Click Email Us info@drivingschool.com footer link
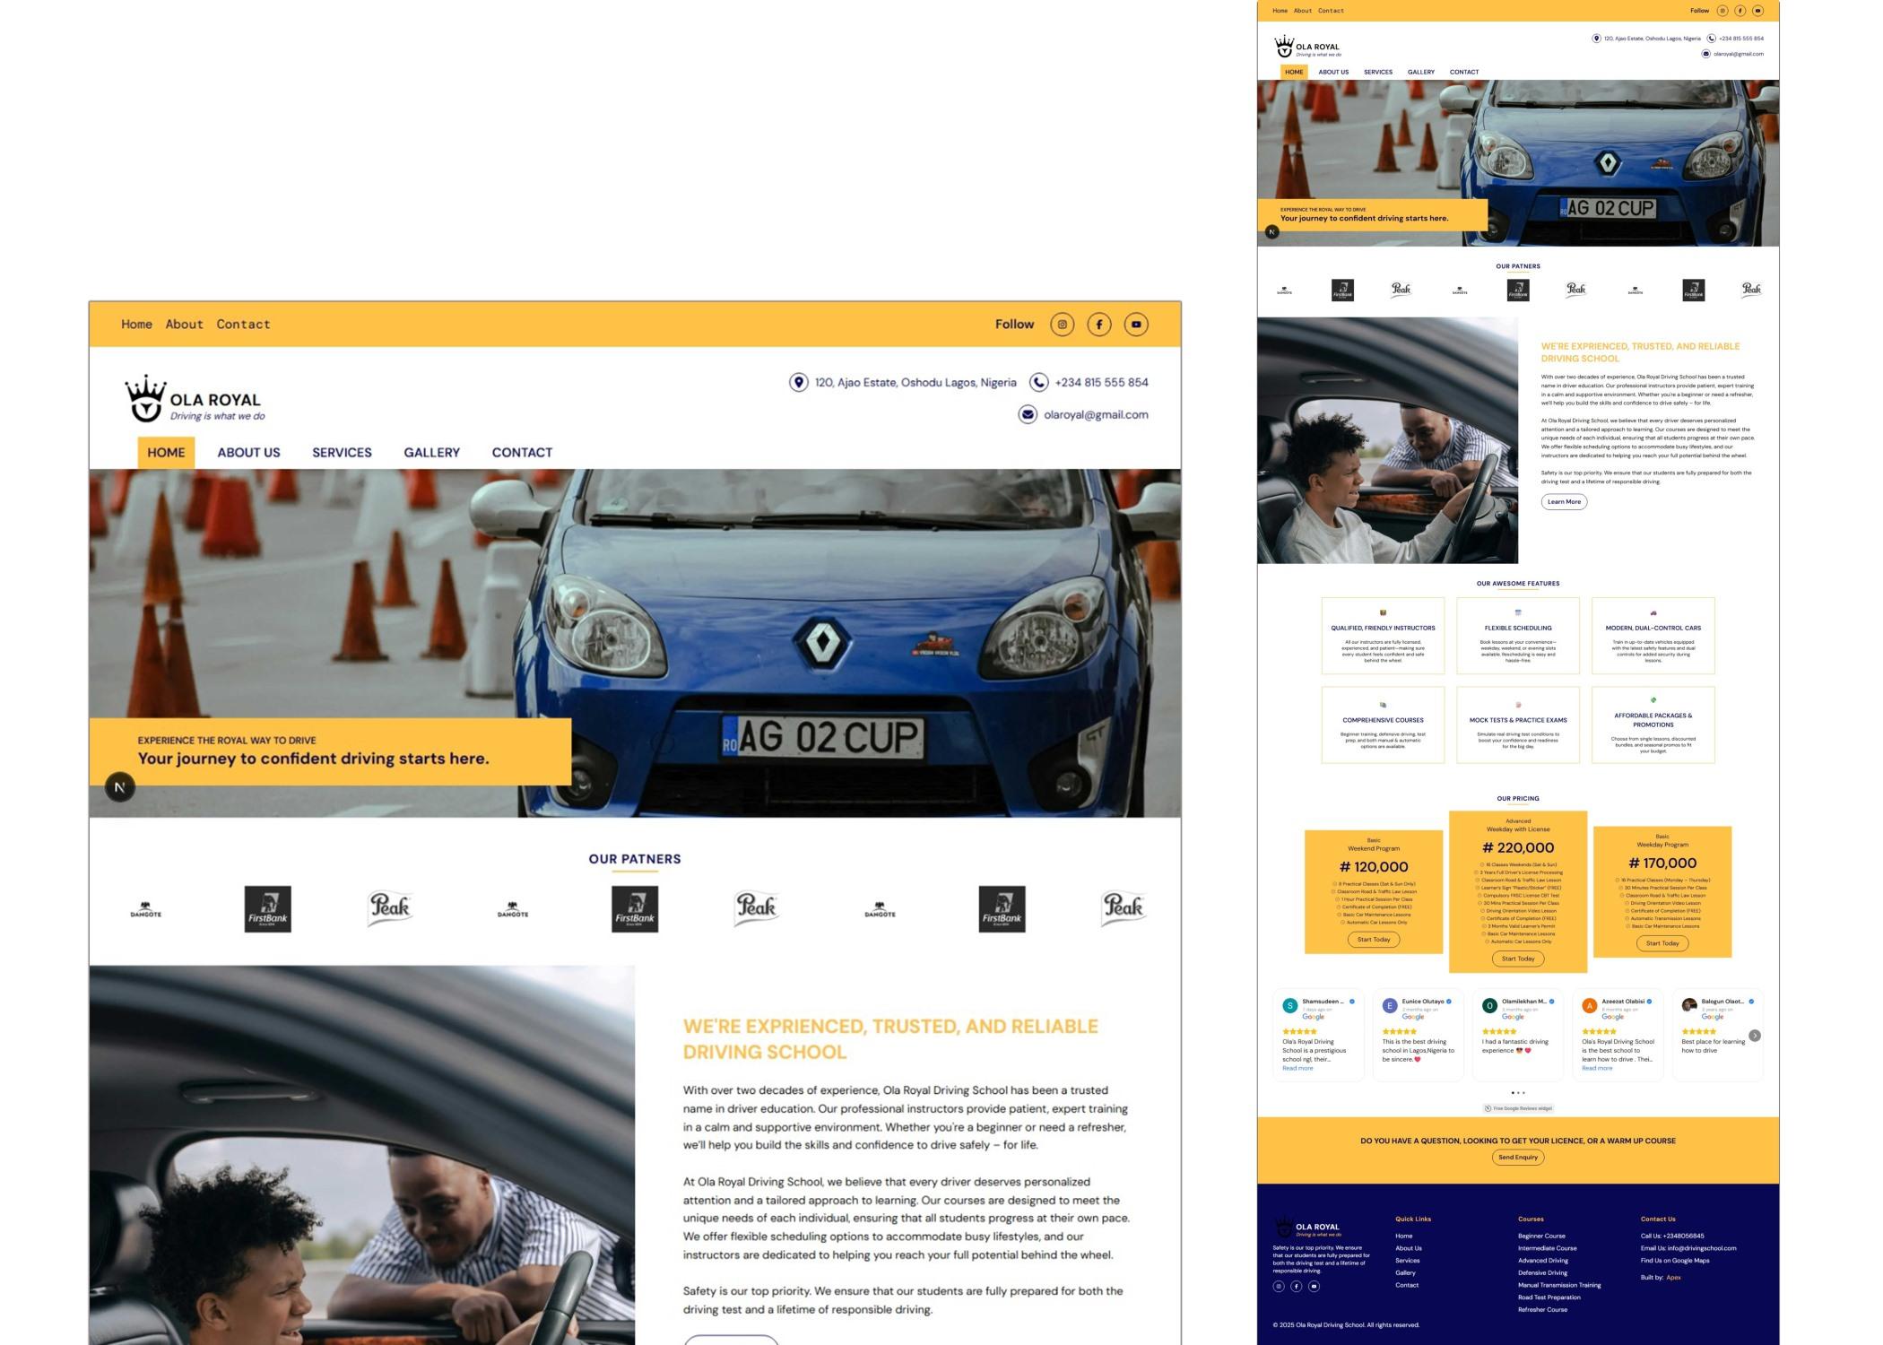The height and width of the screenshot is (1345, 1883). click(1688, 1248)
